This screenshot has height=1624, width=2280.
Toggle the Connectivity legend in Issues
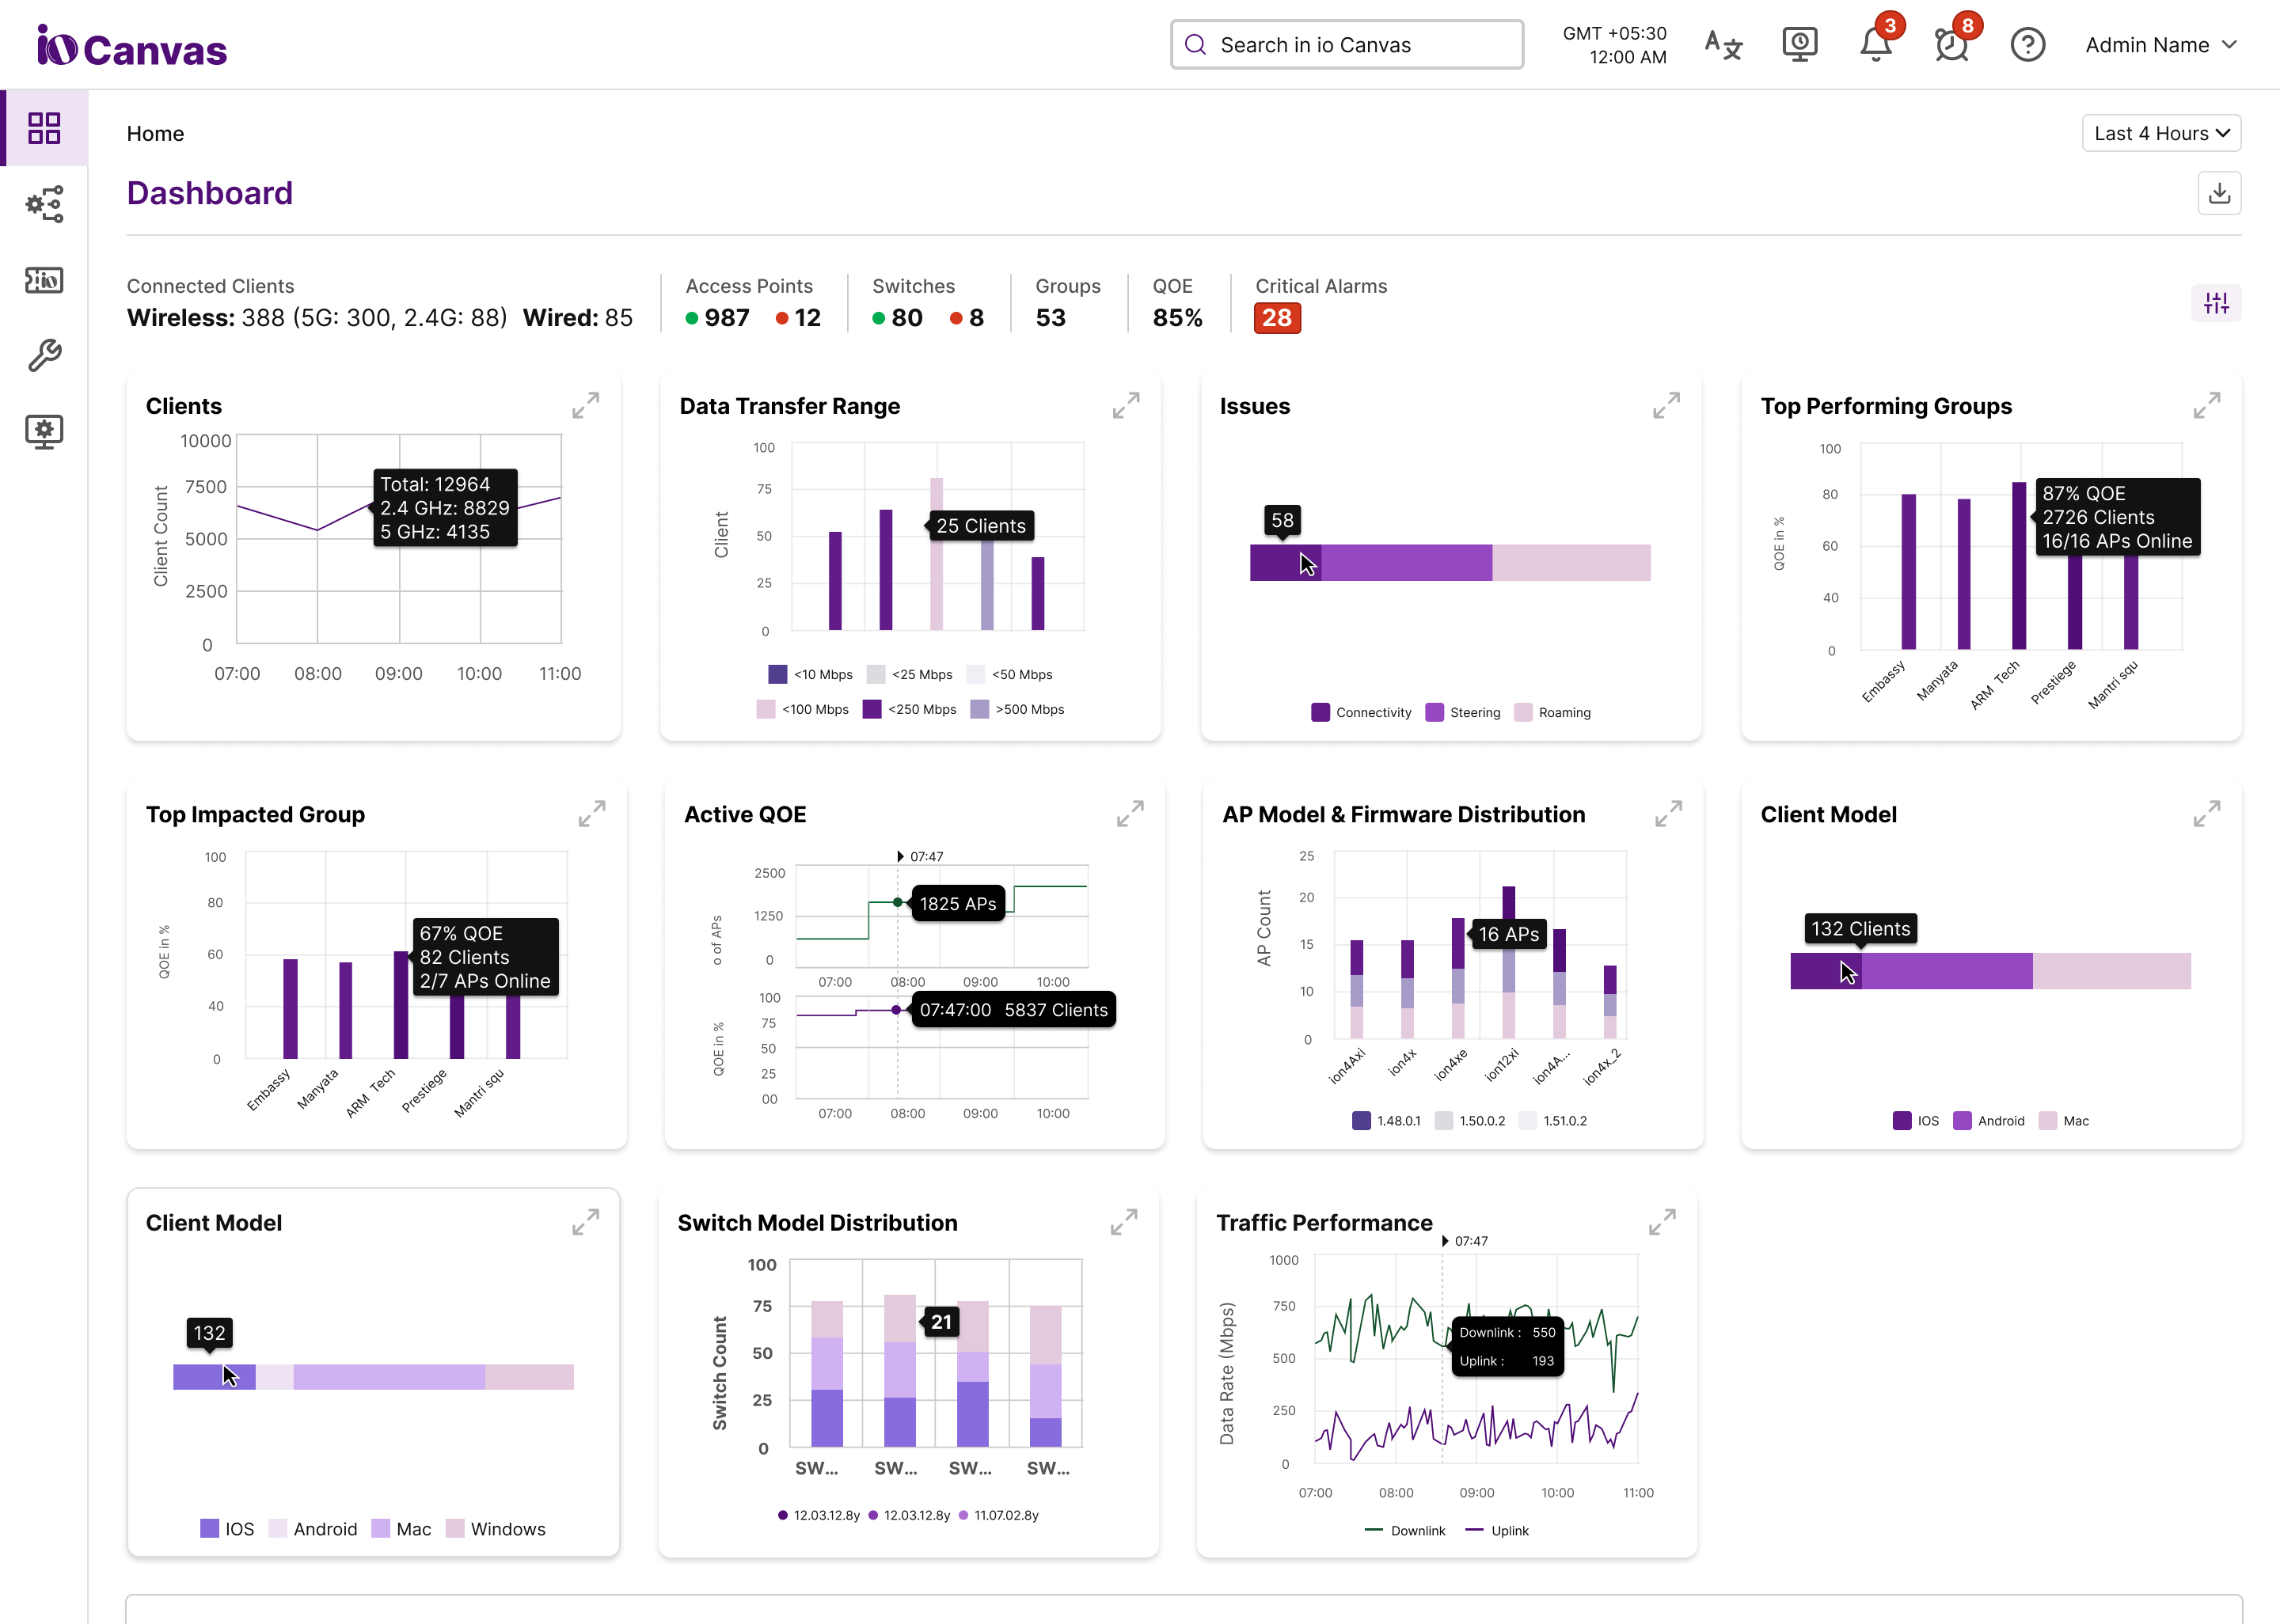click(x=1360, y=713)
